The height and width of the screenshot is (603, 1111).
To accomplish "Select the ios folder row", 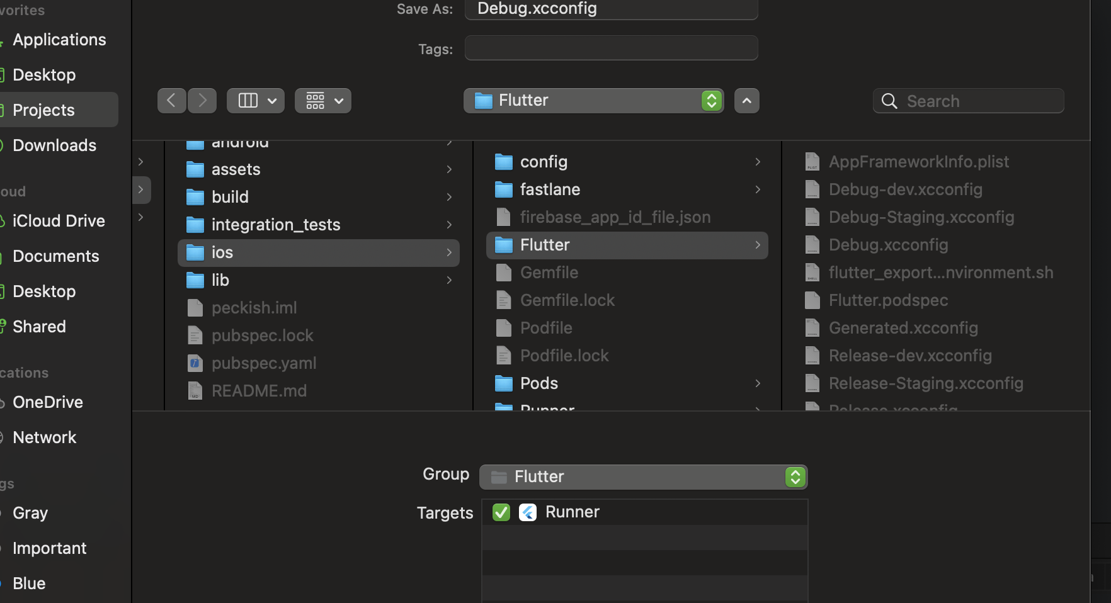I will (318, 252).
